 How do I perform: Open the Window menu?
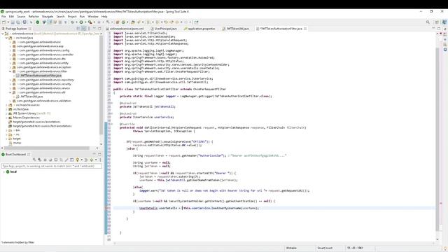93,17
